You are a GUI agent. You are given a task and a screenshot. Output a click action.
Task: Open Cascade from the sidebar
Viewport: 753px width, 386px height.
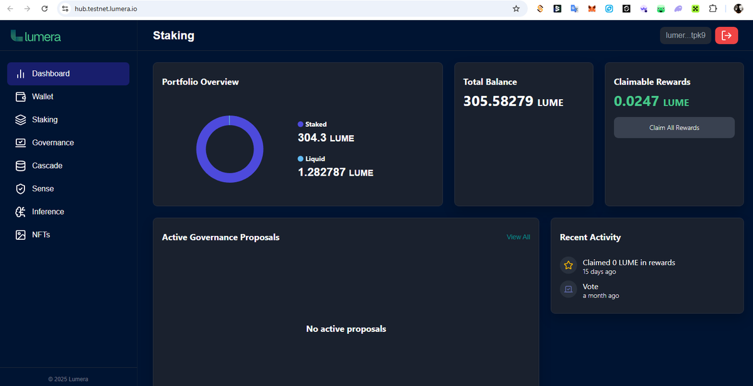click(68, 166)
